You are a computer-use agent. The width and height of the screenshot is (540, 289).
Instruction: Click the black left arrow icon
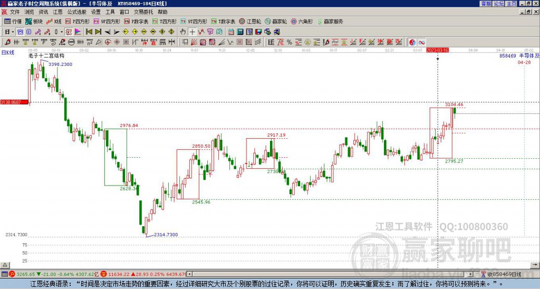108,32
